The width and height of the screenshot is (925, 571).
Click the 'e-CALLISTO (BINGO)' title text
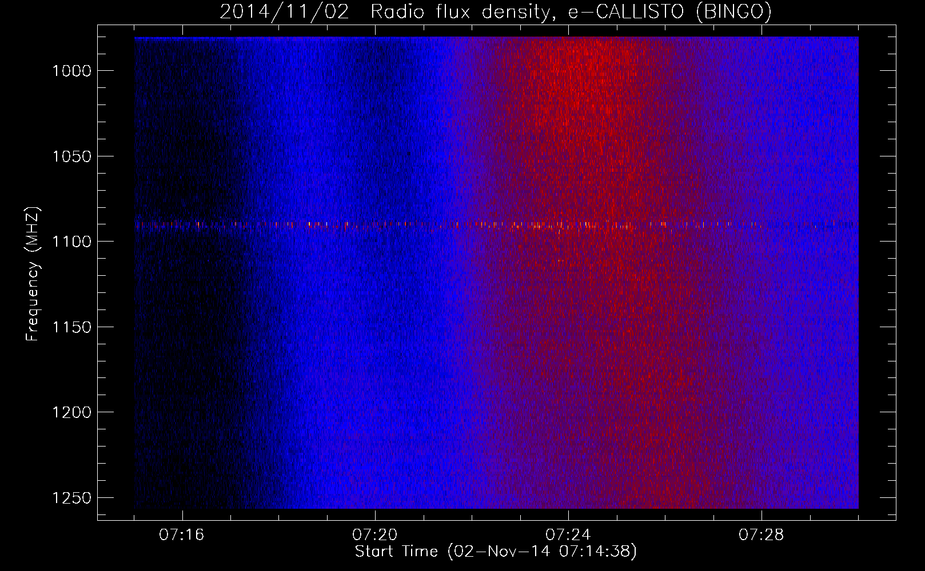pos(669,12)
